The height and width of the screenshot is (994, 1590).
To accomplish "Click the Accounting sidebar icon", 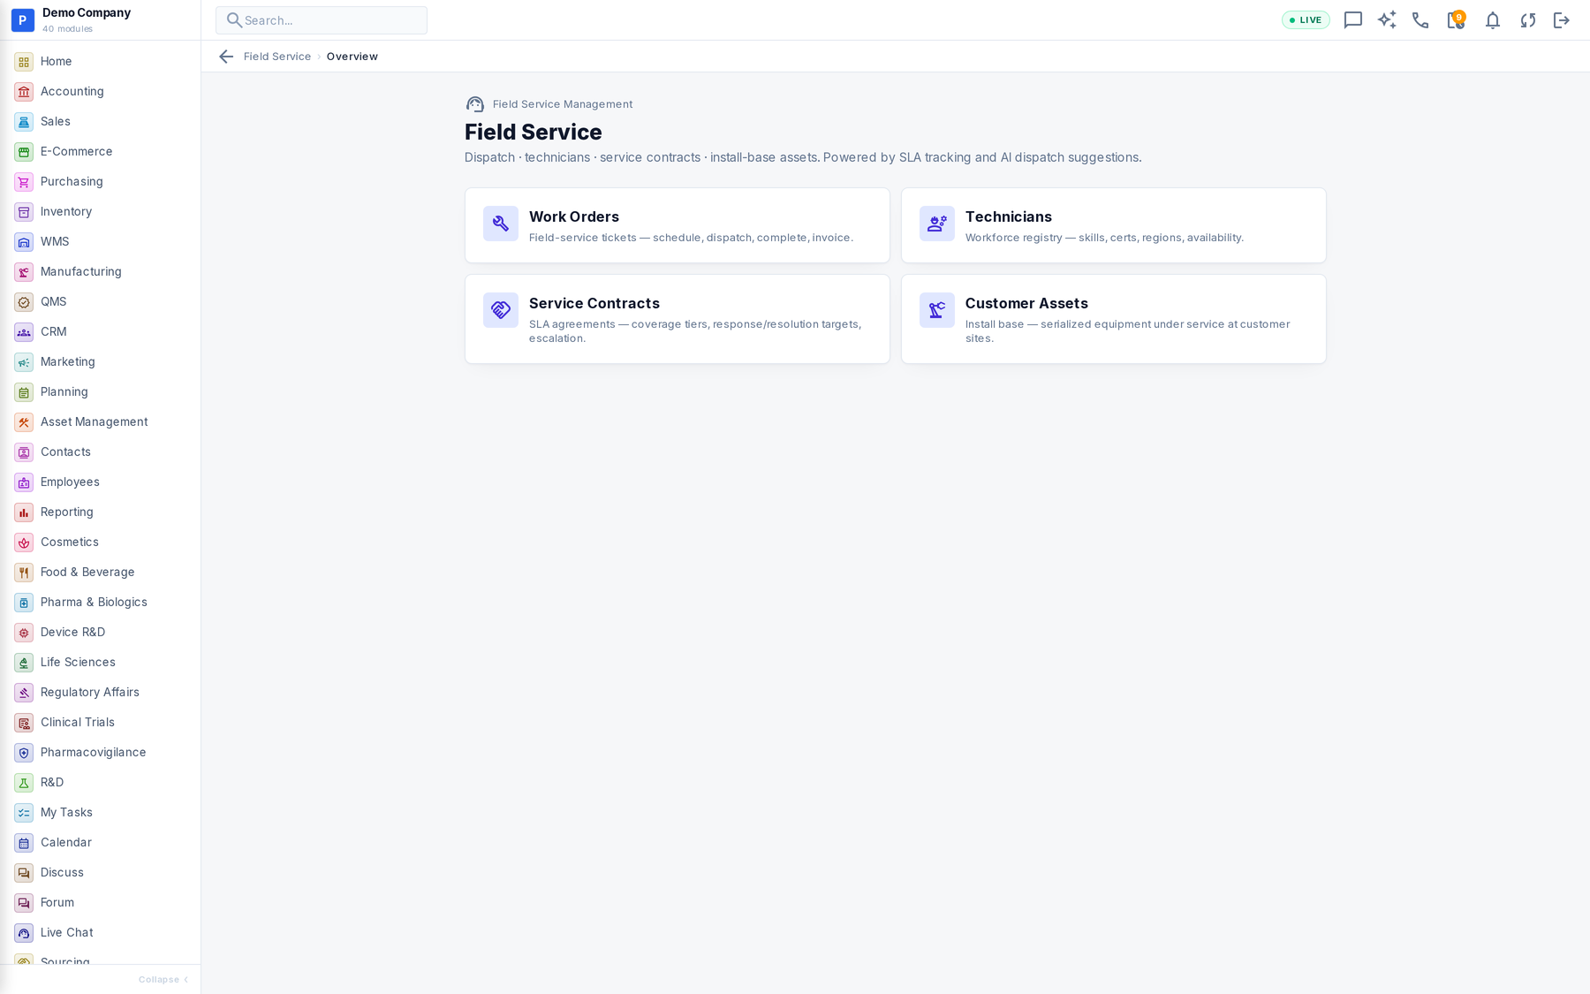I will pos(24,92).
